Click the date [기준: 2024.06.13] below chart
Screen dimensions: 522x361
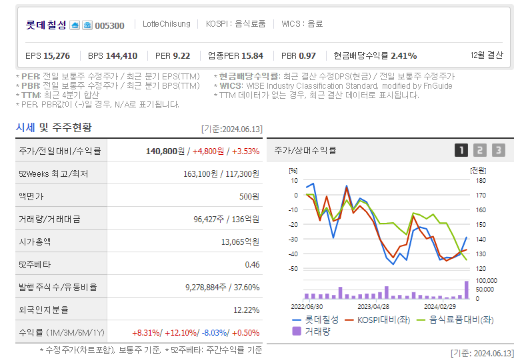click(x=483, y=354)
